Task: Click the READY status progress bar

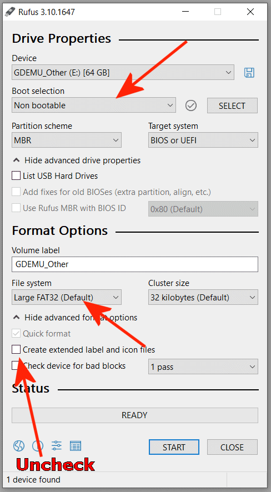Action: pyautogui.click(x=135, y=415)
